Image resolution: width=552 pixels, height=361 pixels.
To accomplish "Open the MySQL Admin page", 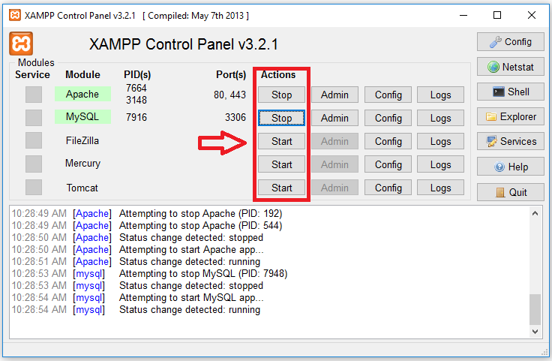I will coord(334,118).
